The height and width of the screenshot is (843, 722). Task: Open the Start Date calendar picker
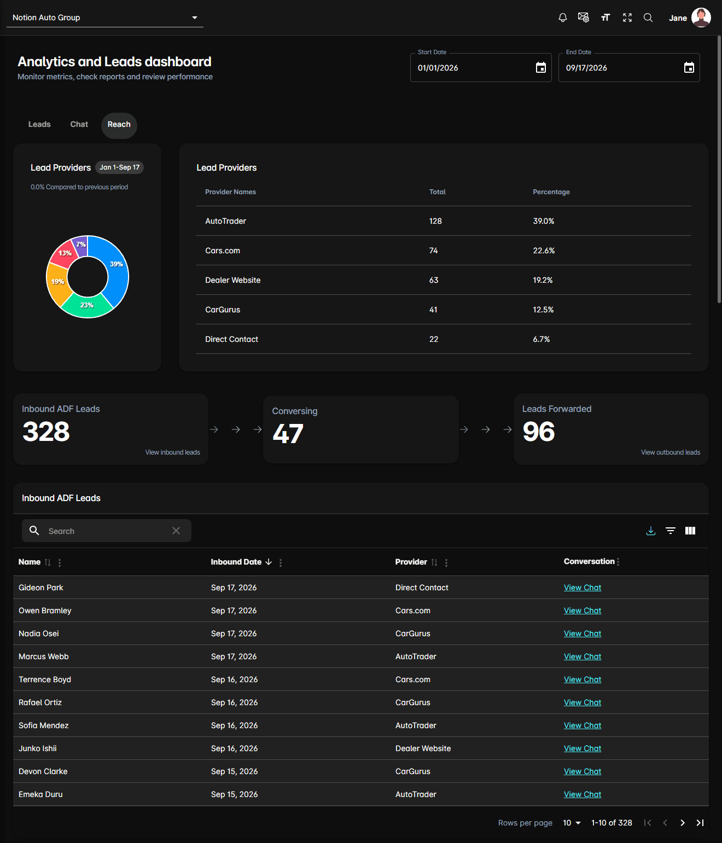click(540, 67)
